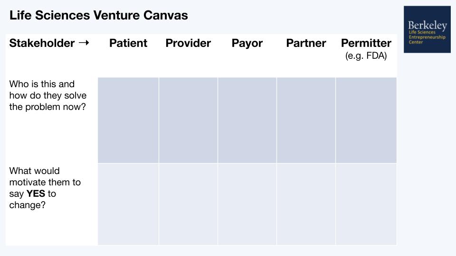Click the Payor cell in the motivation row
Viewport: 456px width, 256px height.
(x=247, y=204)
